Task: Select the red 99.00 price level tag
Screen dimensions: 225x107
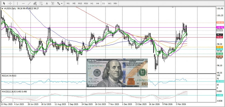Action: click(220, 37)
